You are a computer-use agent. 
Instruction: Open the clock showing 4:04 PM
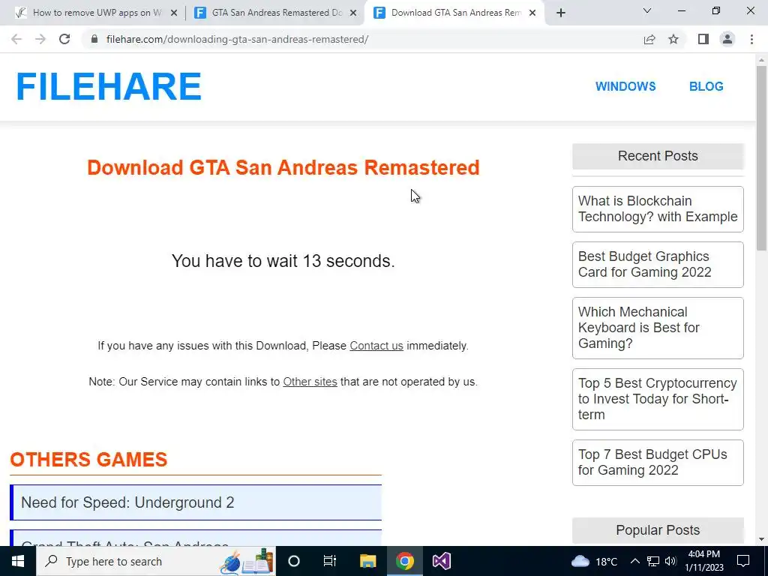pyautogui.click(x=703, y=561)
